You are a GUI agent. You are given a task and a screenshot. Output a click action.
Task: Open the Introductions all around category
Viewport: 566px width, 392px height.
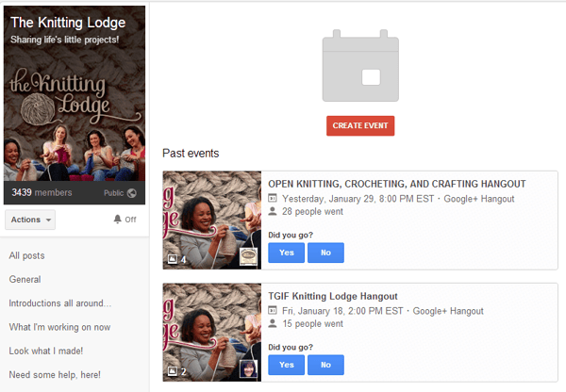click(60, 303)
